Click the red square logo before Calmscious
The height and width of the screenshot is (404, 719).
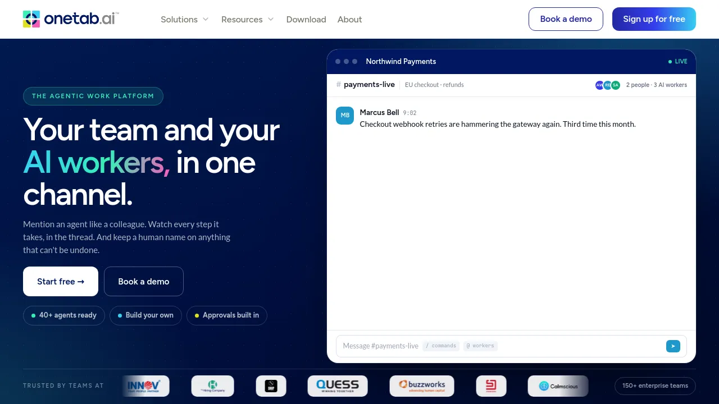[x=491, y=386]
